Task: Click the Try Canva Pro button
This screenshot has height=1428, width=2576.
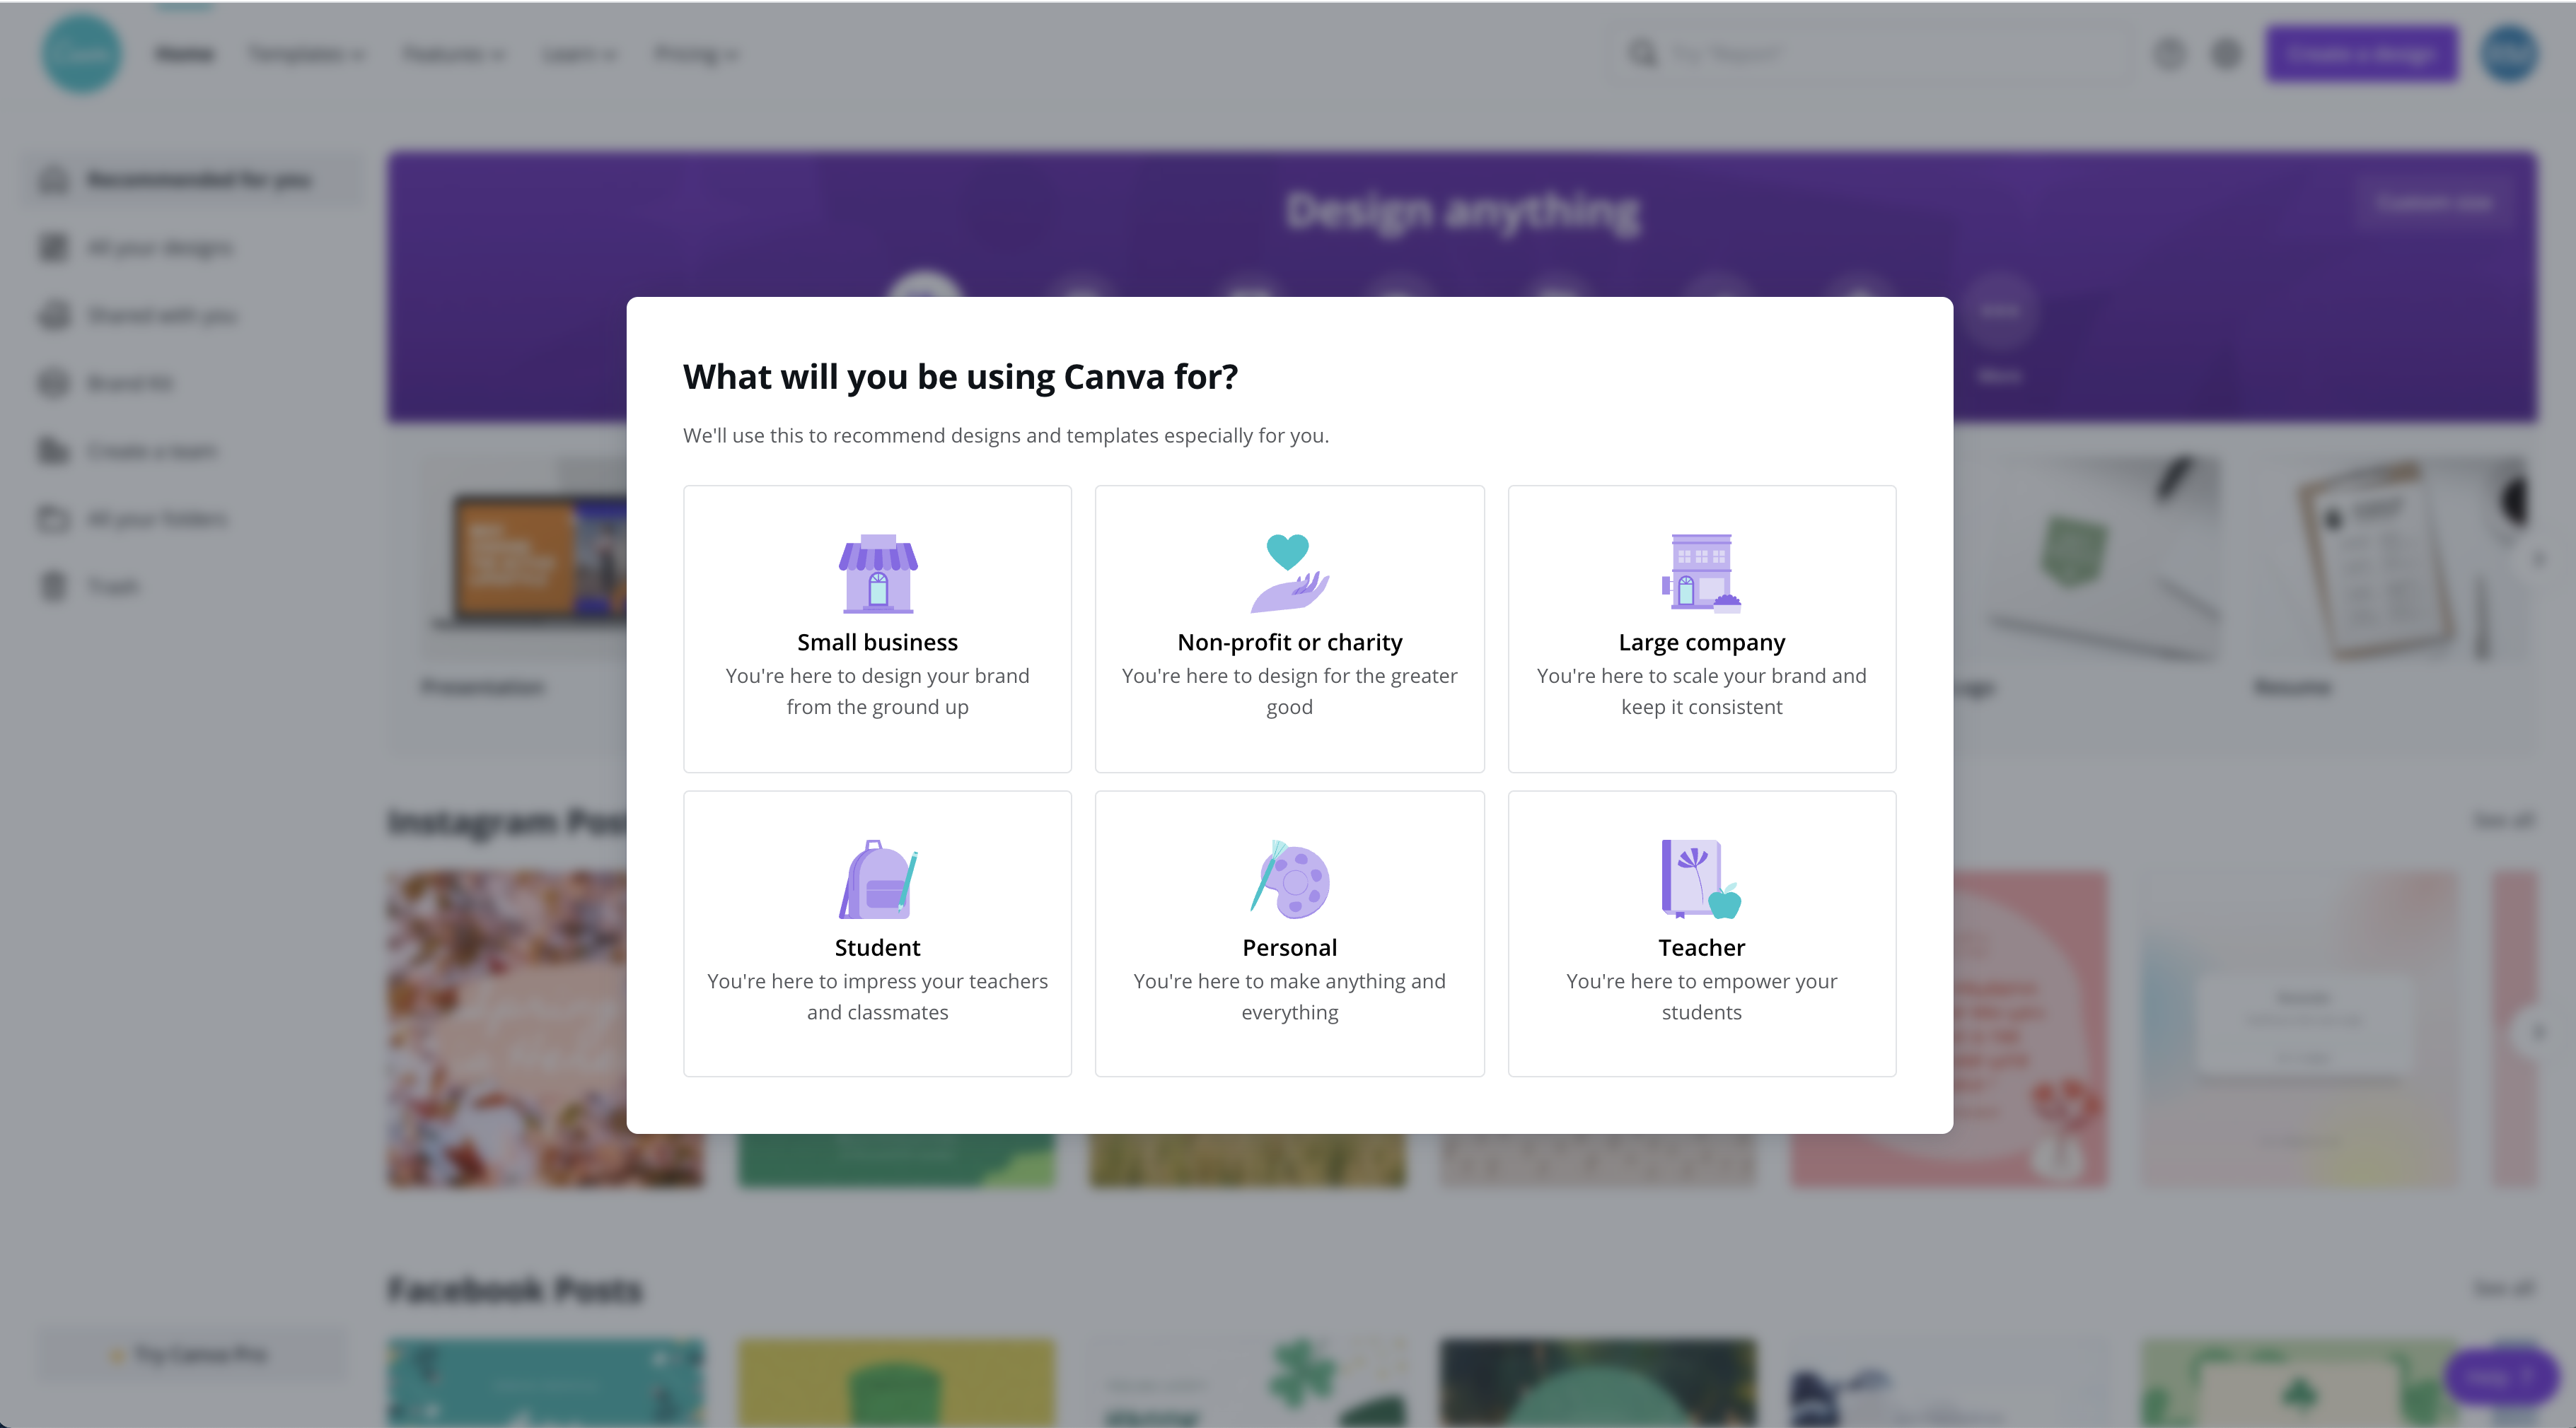Action: pyautogui.click(x=192, y=1354)
